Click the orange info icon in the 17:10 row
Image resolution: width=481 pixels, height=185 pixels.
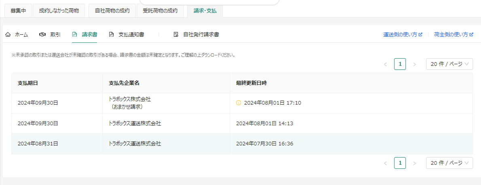[x=238, y=103]
